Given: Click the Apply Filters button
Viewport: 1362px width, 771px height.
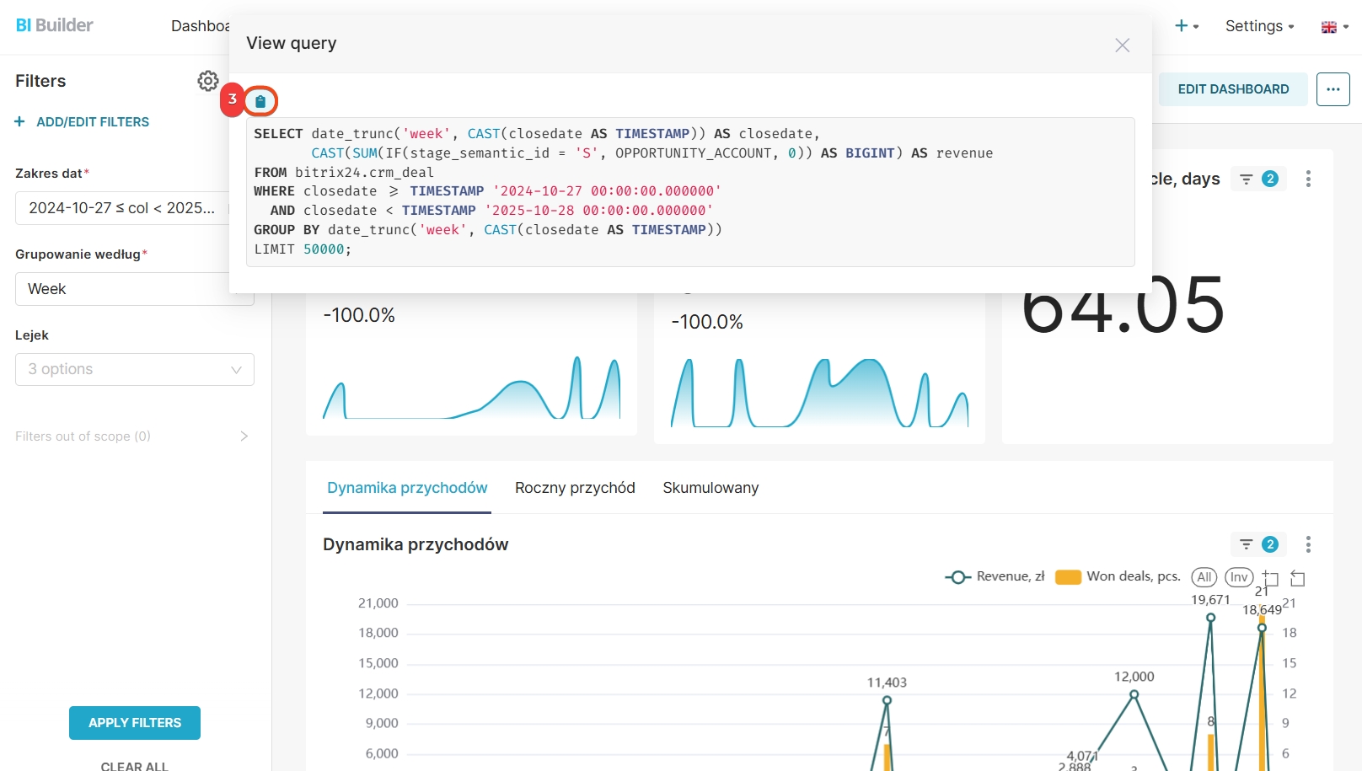Looking at the screenshot, I should pos(135,723).
